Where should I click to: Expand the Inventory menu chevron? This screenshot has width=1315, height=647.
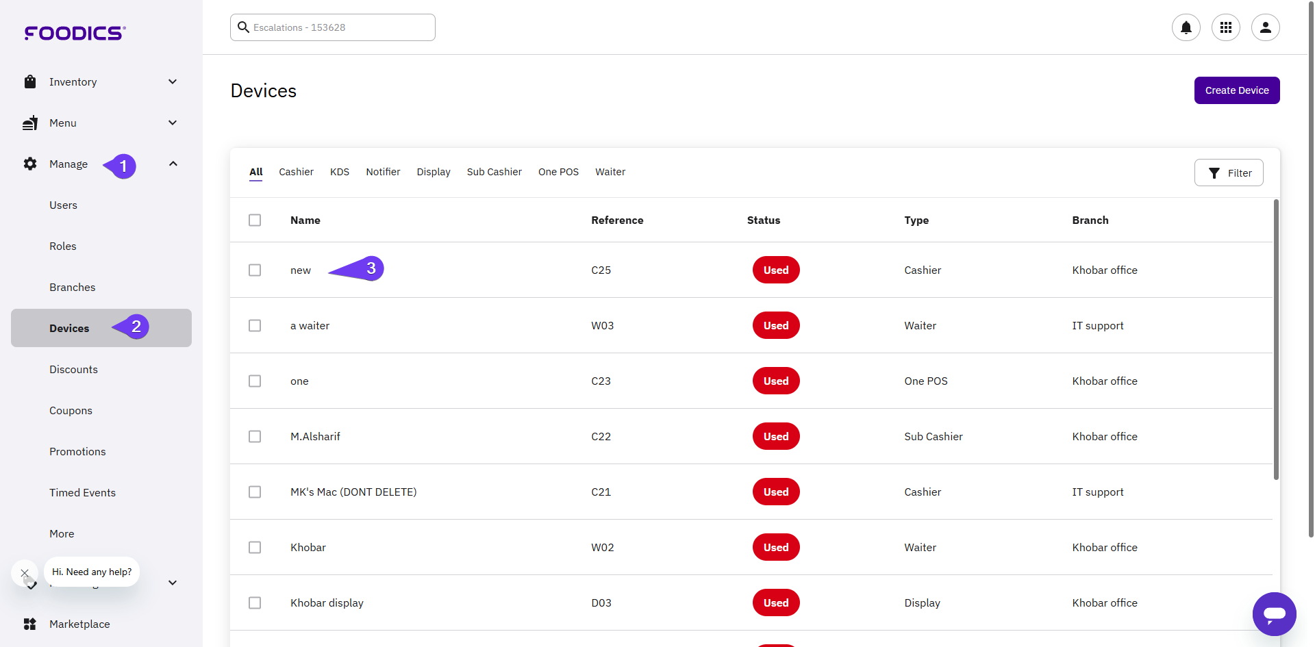173,82
